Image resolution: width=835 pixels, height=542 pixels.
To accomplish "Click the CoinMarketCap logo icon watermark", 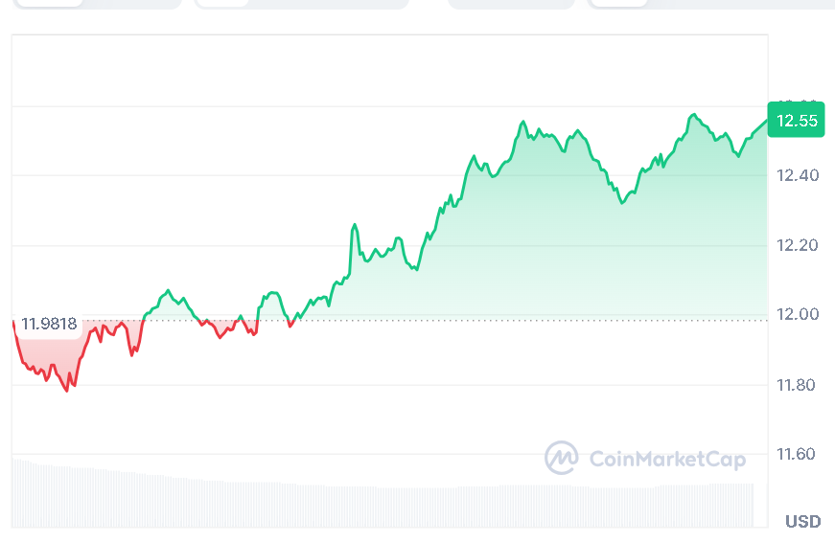I will point(562,459).
